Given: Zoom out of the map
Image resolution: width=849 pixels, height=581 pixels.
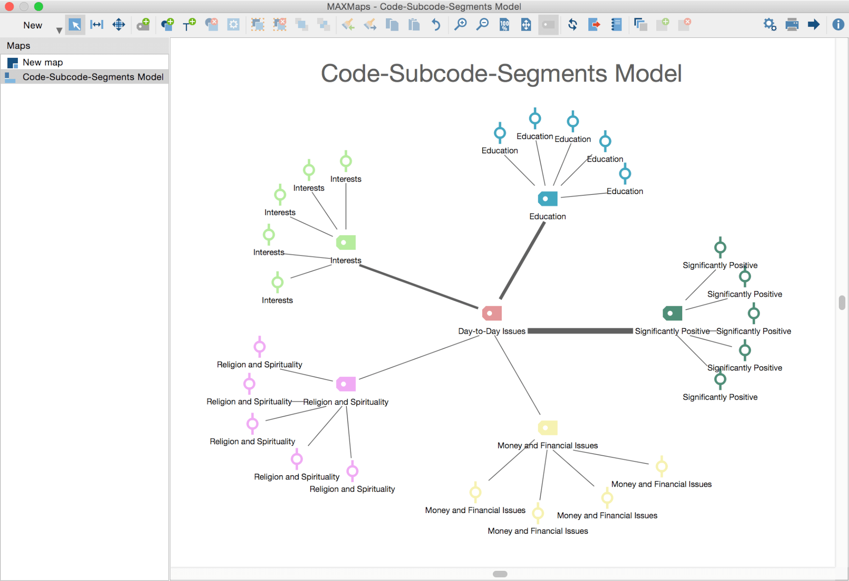Looking at the screenshot, I should click(482, 25).
